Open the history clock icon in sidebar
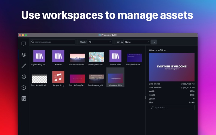This screenshot has width=216, height=135. (x=24, y=87)
